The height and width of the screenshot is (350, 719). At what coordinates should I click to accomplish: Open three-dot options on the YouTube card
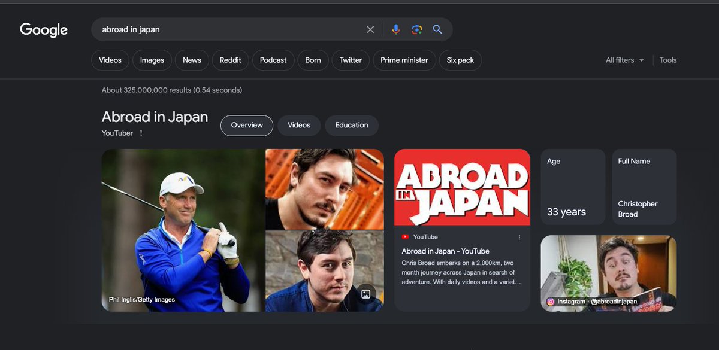click(519, 237)
